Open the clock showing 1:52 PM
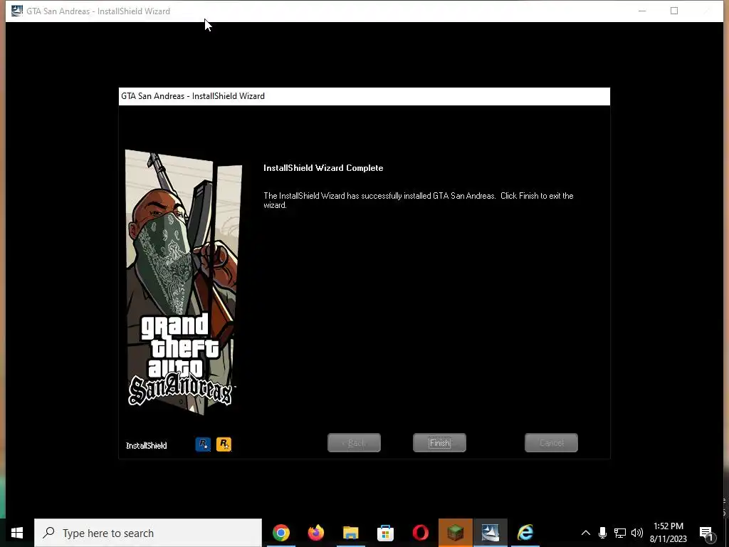The width and height of the screenshot is (729, 547). [x=668, y=533]
